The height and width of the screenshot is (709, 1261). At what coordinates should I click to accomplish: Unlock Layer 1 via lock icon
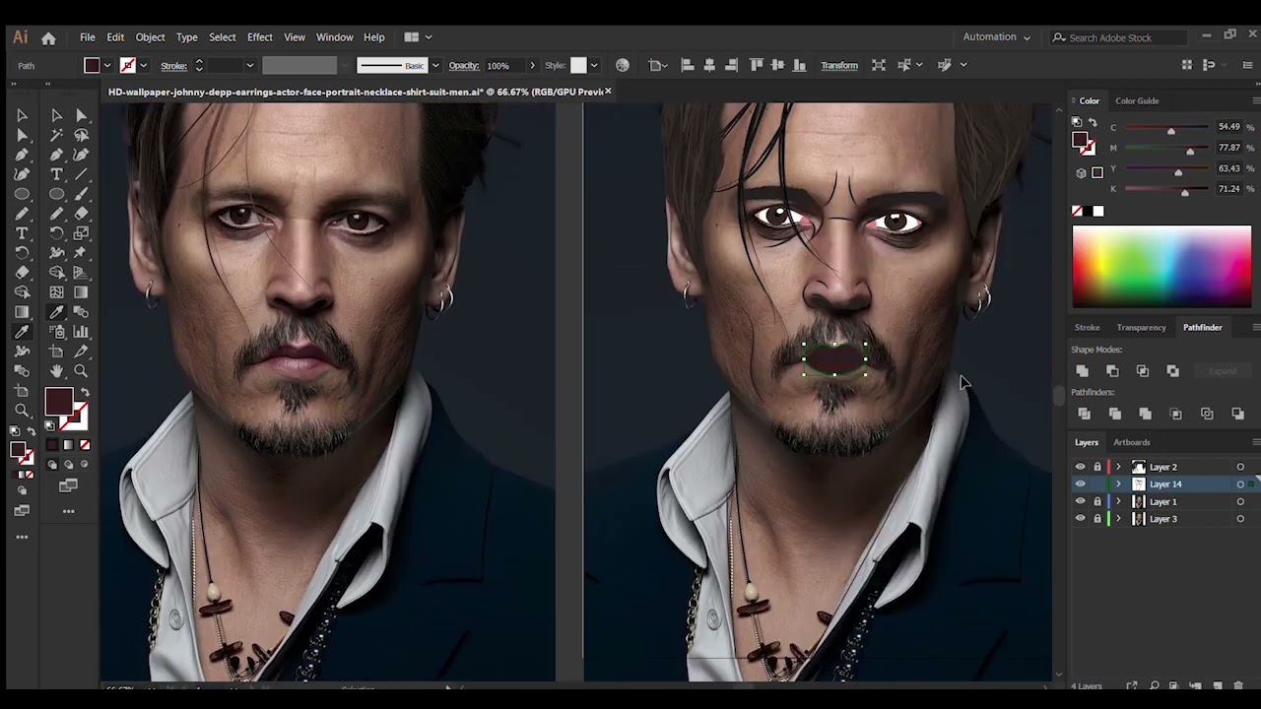tap(1097, 501)
